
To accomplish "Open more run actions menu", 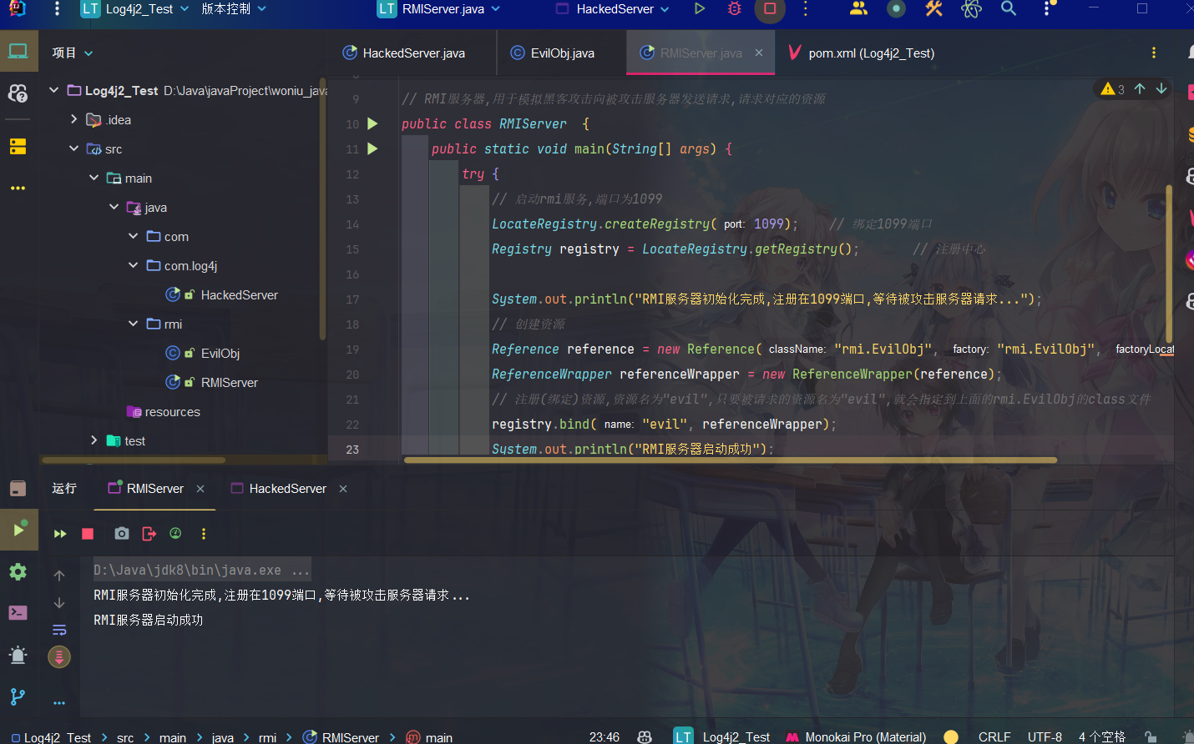I will click(x=805, y=9).
